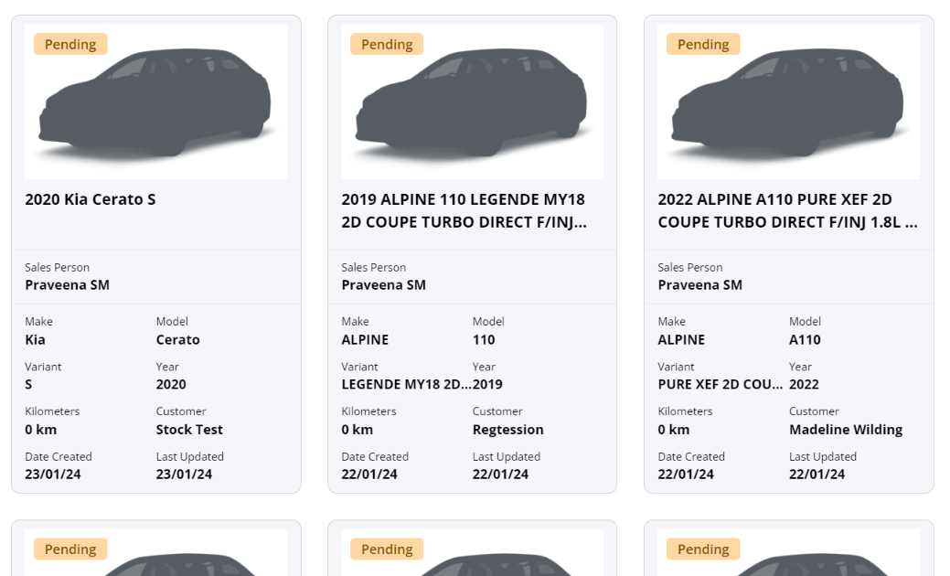This screenshot has height=576, width=950.
Task: Open the 2019 ALPINE 110 LEGENDE car image
Action: (x=473, y=101)
